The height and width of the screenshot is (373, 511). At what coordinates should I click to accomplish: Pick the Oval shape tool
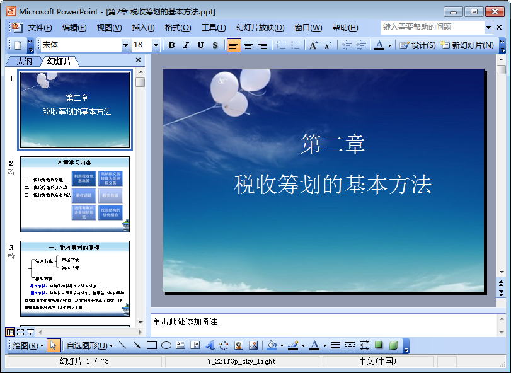point(166,345)
